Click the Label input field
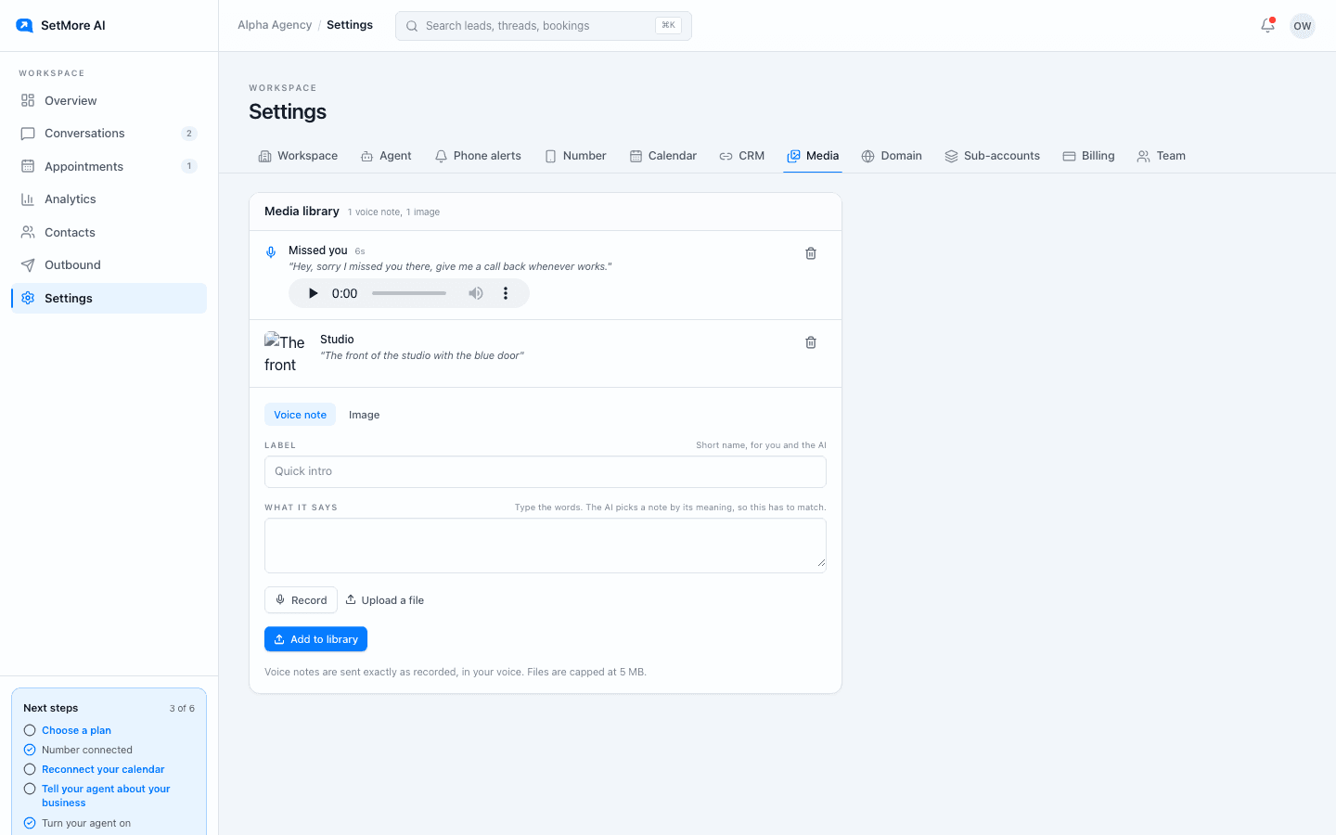1336x835 pixels. click(546, 471)
